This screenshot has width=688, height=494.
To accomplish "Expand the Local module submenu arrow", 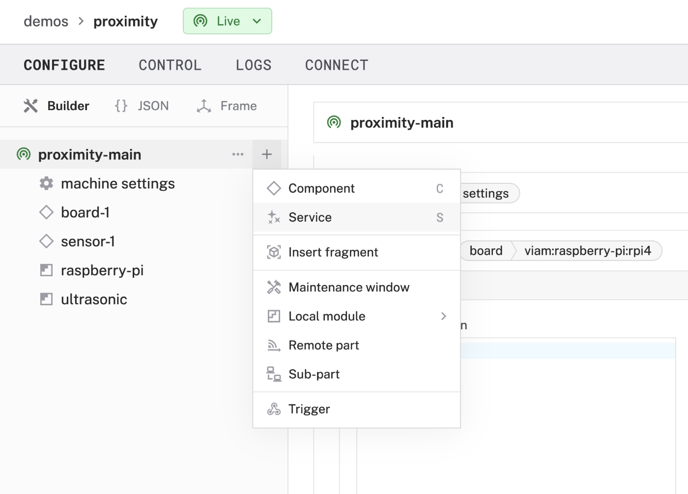I will pyautogui.click(x=443, y=316).
